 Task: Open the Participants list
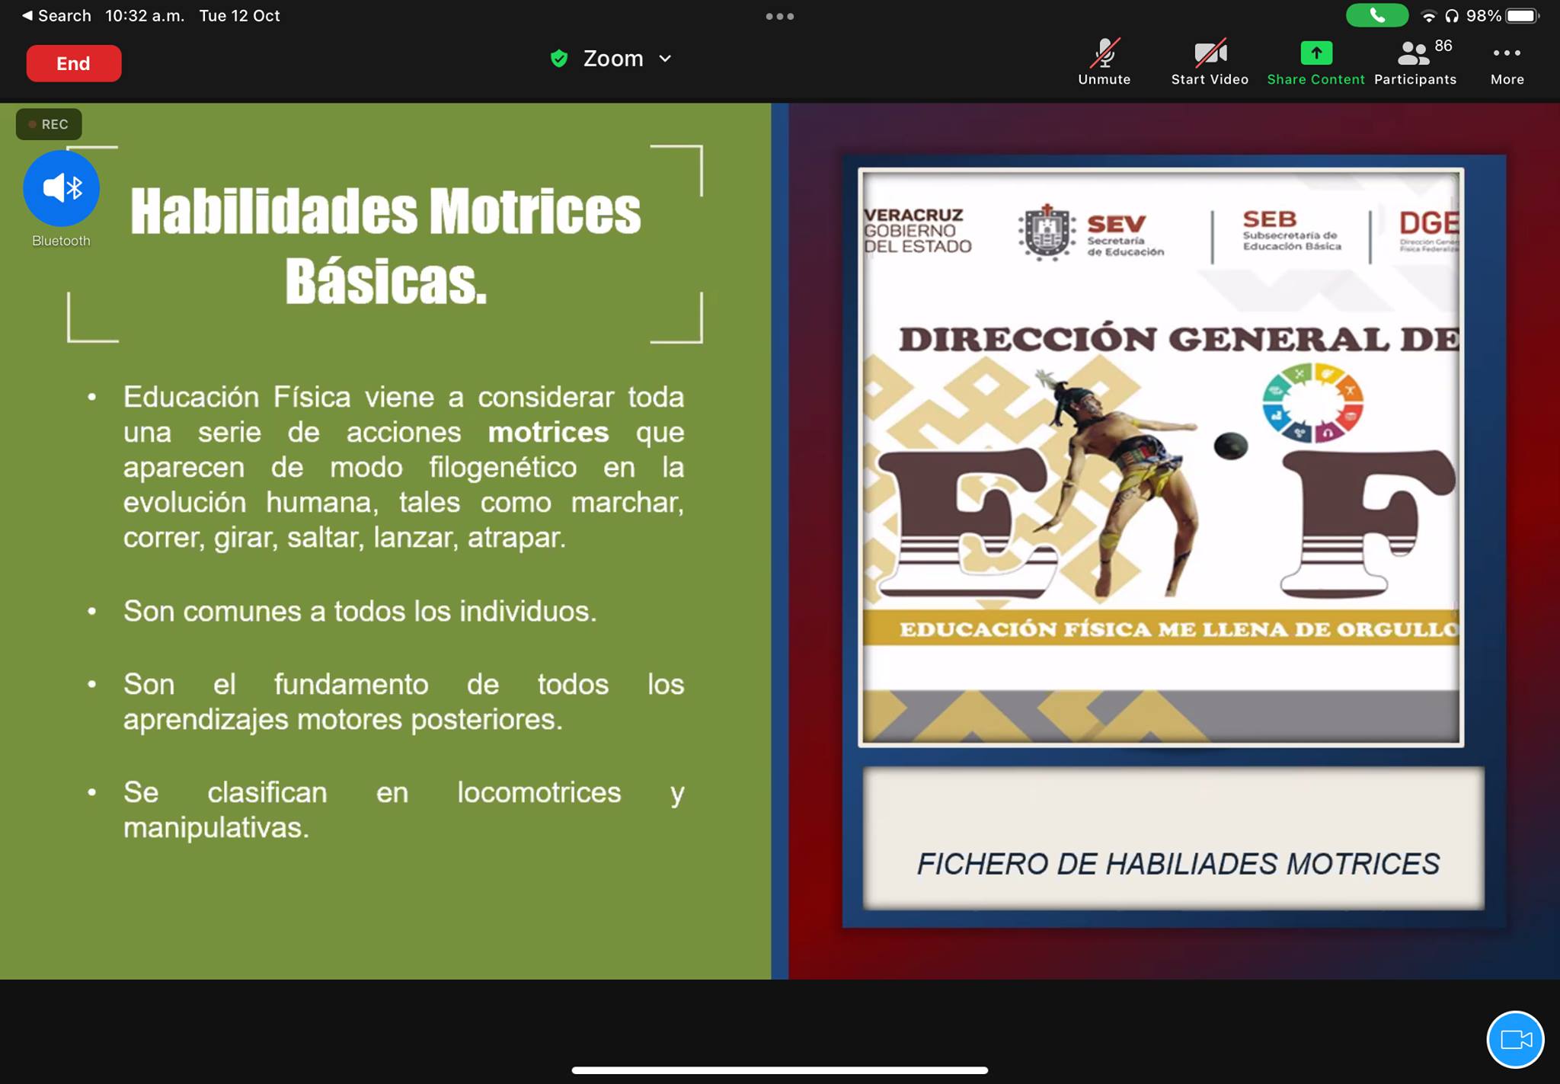(x=1415, y=62)
